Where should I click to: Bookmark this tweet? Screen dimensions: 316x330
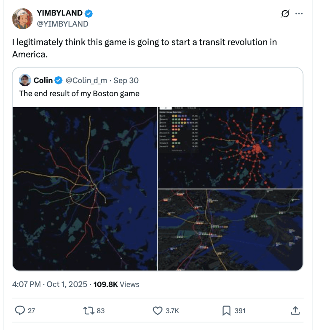click(x=226, y=311)
